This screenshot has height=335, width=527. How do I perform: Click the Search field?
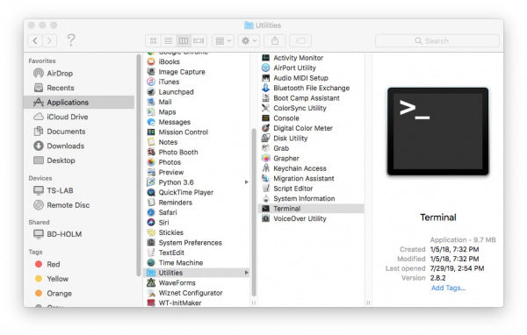click(437, 41)
